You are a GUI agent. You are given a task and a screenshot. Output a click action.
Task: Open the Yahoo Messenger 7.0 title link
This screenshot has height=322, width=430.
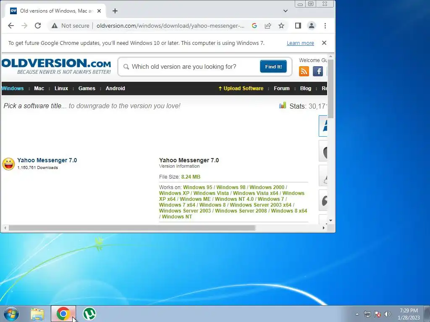click(47, 160)
